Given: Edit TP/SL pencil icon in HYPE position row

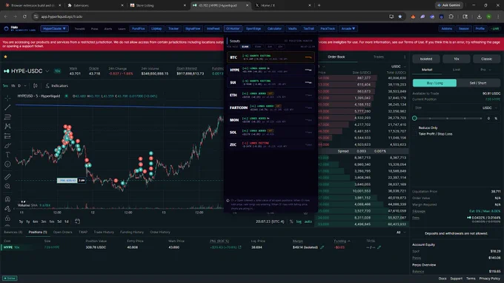Looking at the screenshot, I should pos(379,247).
